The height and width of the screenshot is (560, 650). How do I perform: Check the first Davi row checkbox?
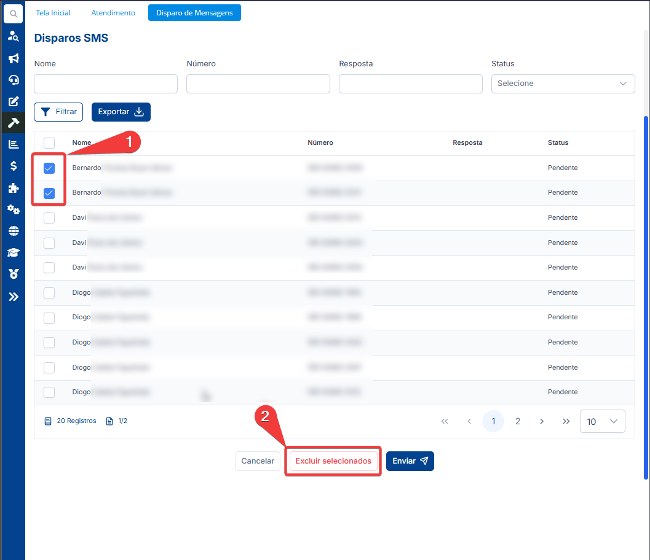pos(49,218)
